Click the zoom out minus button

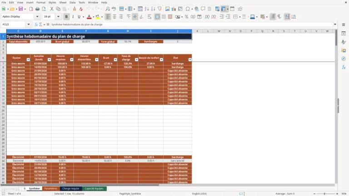314,194
